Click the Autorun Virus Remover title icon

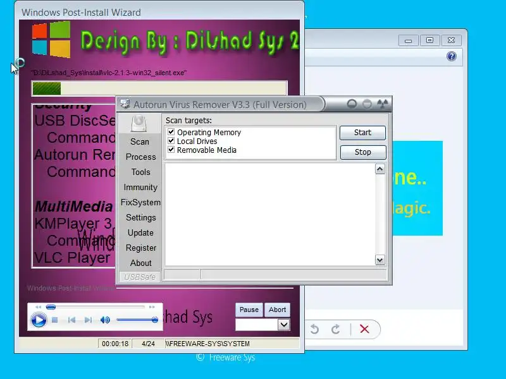[125, 104]
